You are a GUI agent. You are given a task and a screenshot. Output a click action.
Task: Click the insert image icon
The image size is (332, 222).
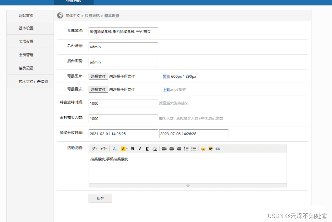(211, 149)
